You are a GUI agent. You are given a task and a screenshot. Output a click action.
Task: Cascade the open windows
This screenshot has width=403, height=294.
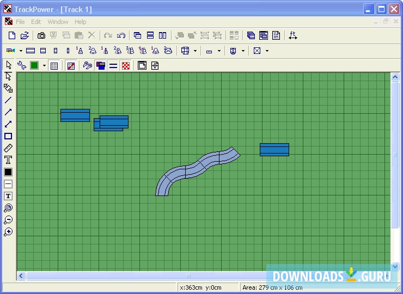[x=137, y=35]
